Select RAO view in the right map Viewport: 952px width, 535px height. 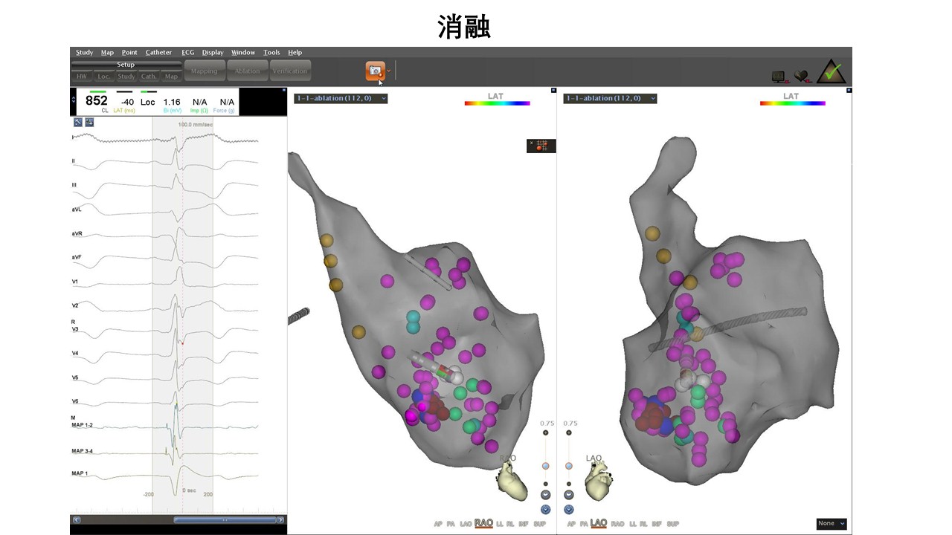coord(617,524)
